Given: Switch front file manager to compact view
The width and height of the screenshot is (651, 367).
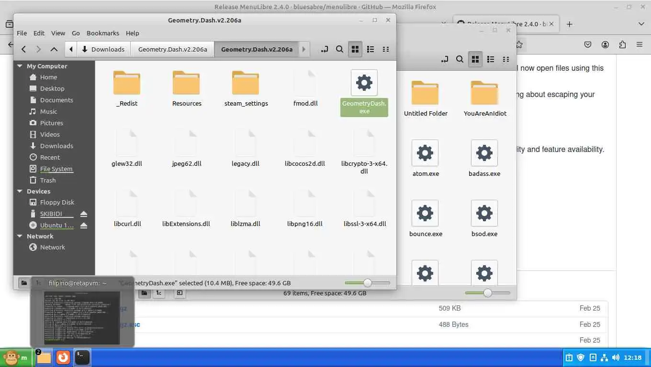Looking at the screenshot, I should pyautogui.click(x=385, y=49).
